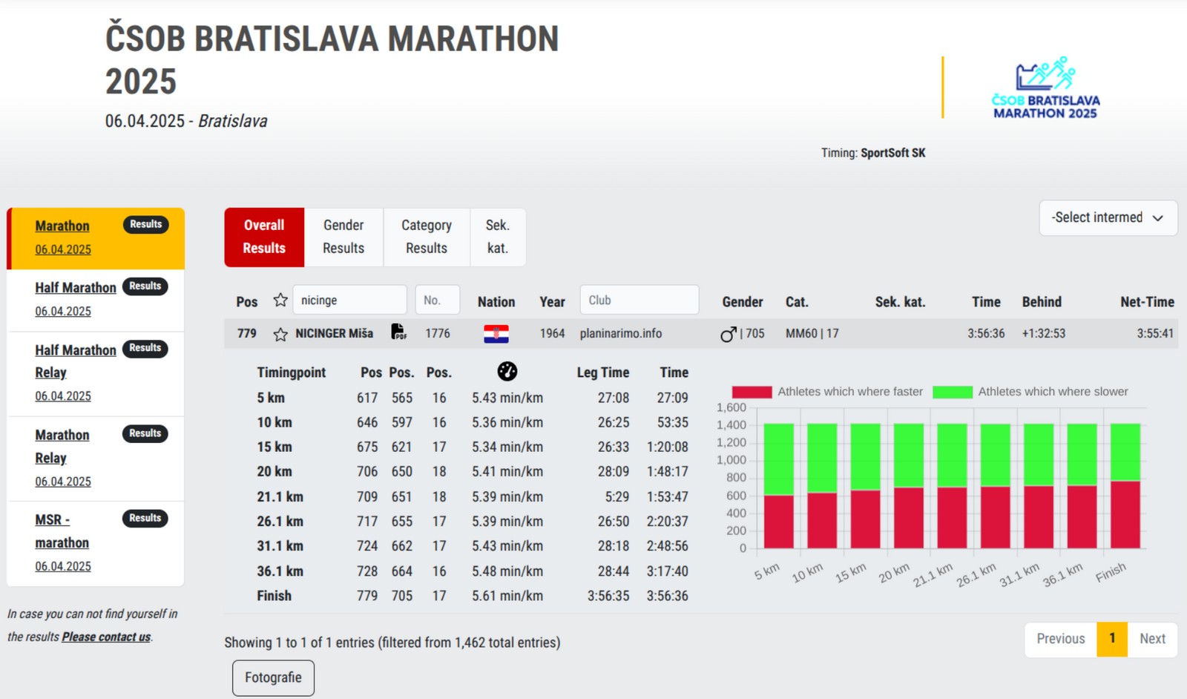Click the 36.1 km timingpoint row label
Image resolution: width=1187 pixels, height=699 pixels.
tap(280, 571)
